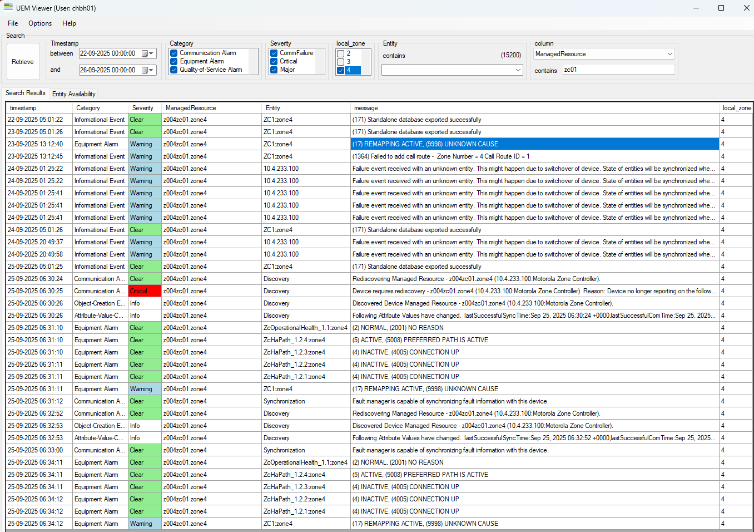Screen dimensions: 754x532
Task: Select the red Critical severity cell
Action: click(145, 291)
